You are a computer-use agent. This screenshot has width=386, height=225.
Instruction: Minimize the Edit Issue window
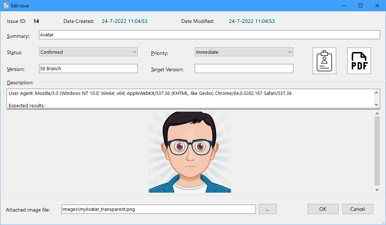[344, 5]
